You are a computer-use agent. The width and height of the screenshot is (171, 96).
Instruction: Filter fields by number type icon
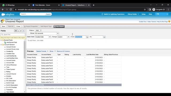point(21,31)
